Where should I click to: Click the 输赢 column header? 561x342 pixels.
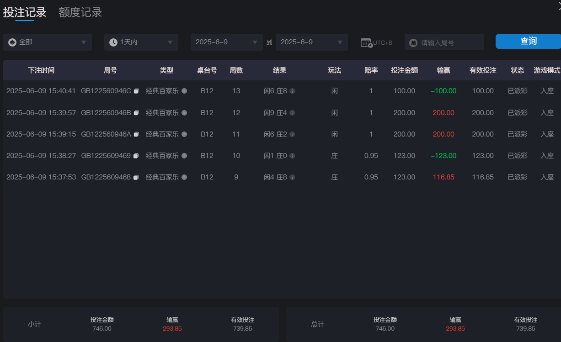443,70
